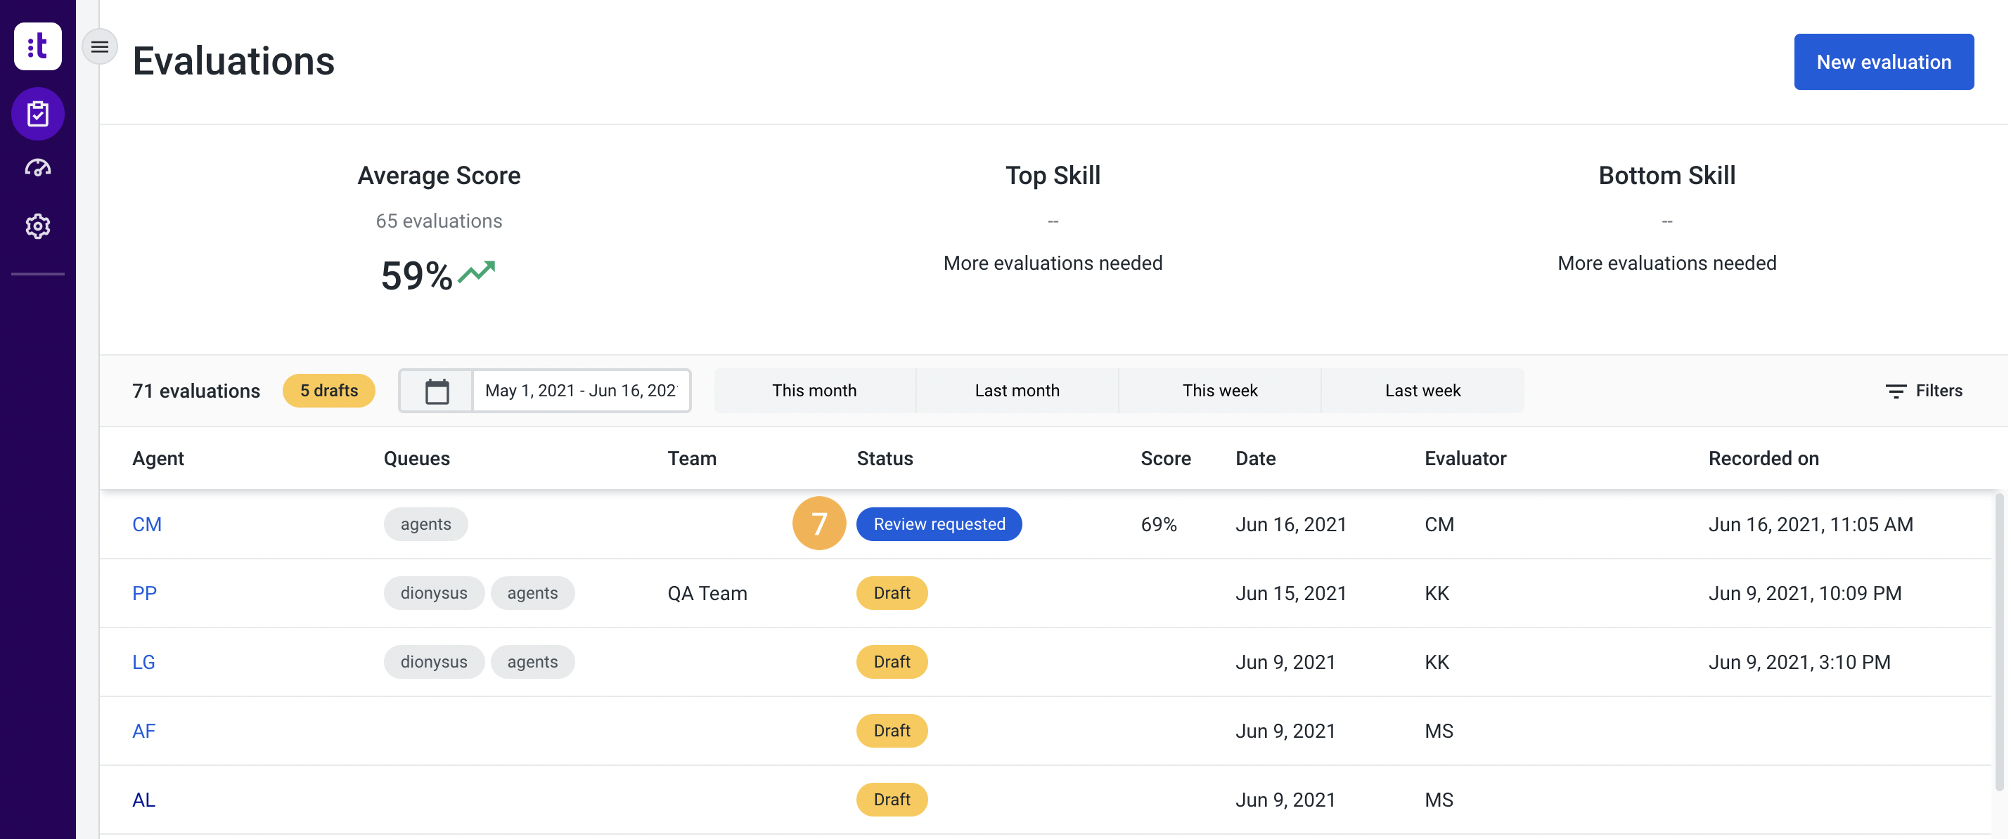2011x839 pixels.
Task: Click the Draft badge in AL row
Action: click(x=892, y=799)
